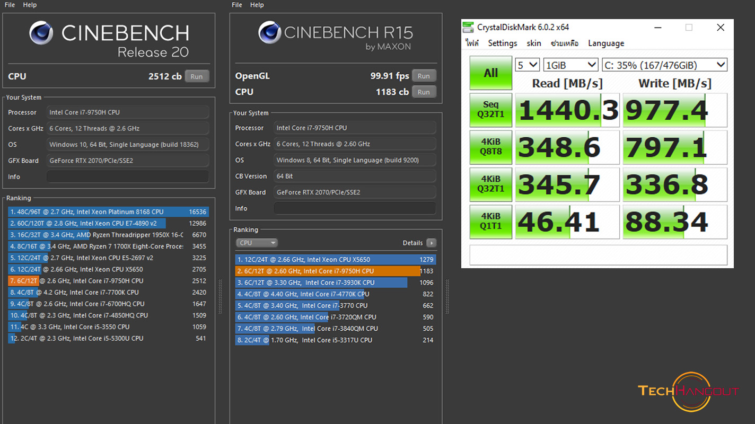Select Xeon Platinum 8168 ranking row
This screenshot has height=424, width=755.
point(108,211)
